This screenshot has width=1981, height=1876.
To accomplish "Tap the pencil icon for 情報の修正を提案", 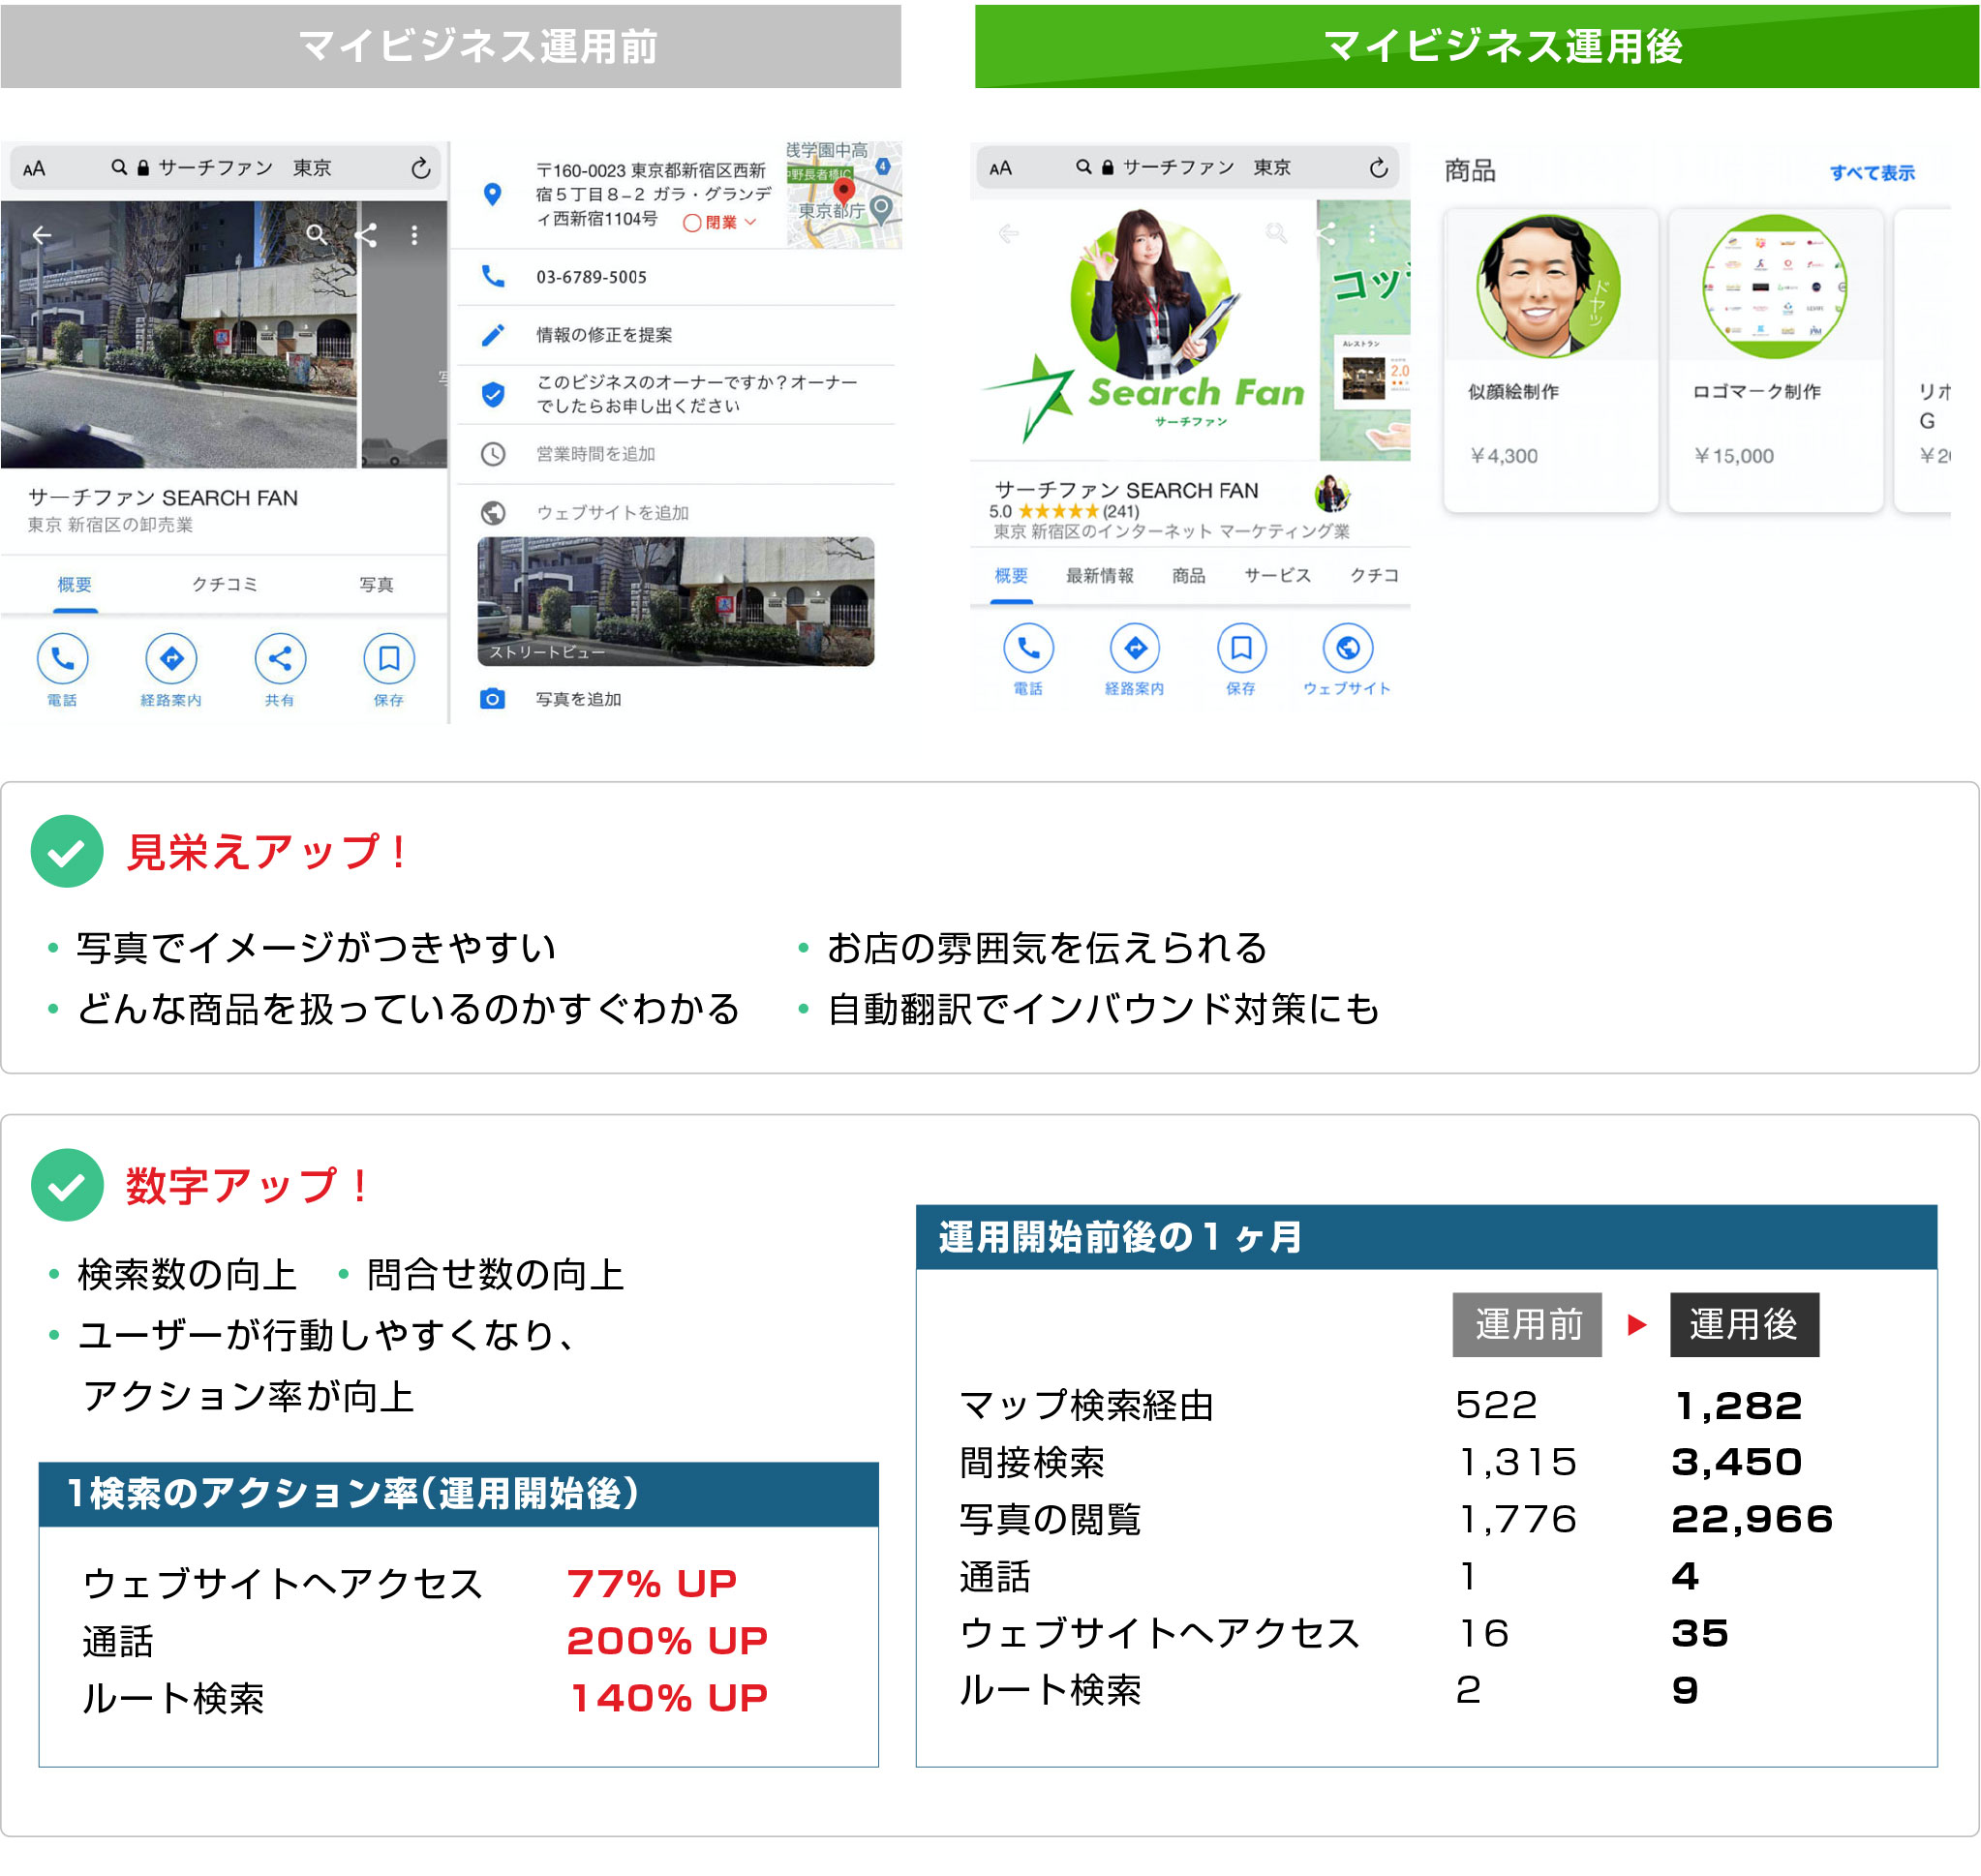I will (493, 335).
